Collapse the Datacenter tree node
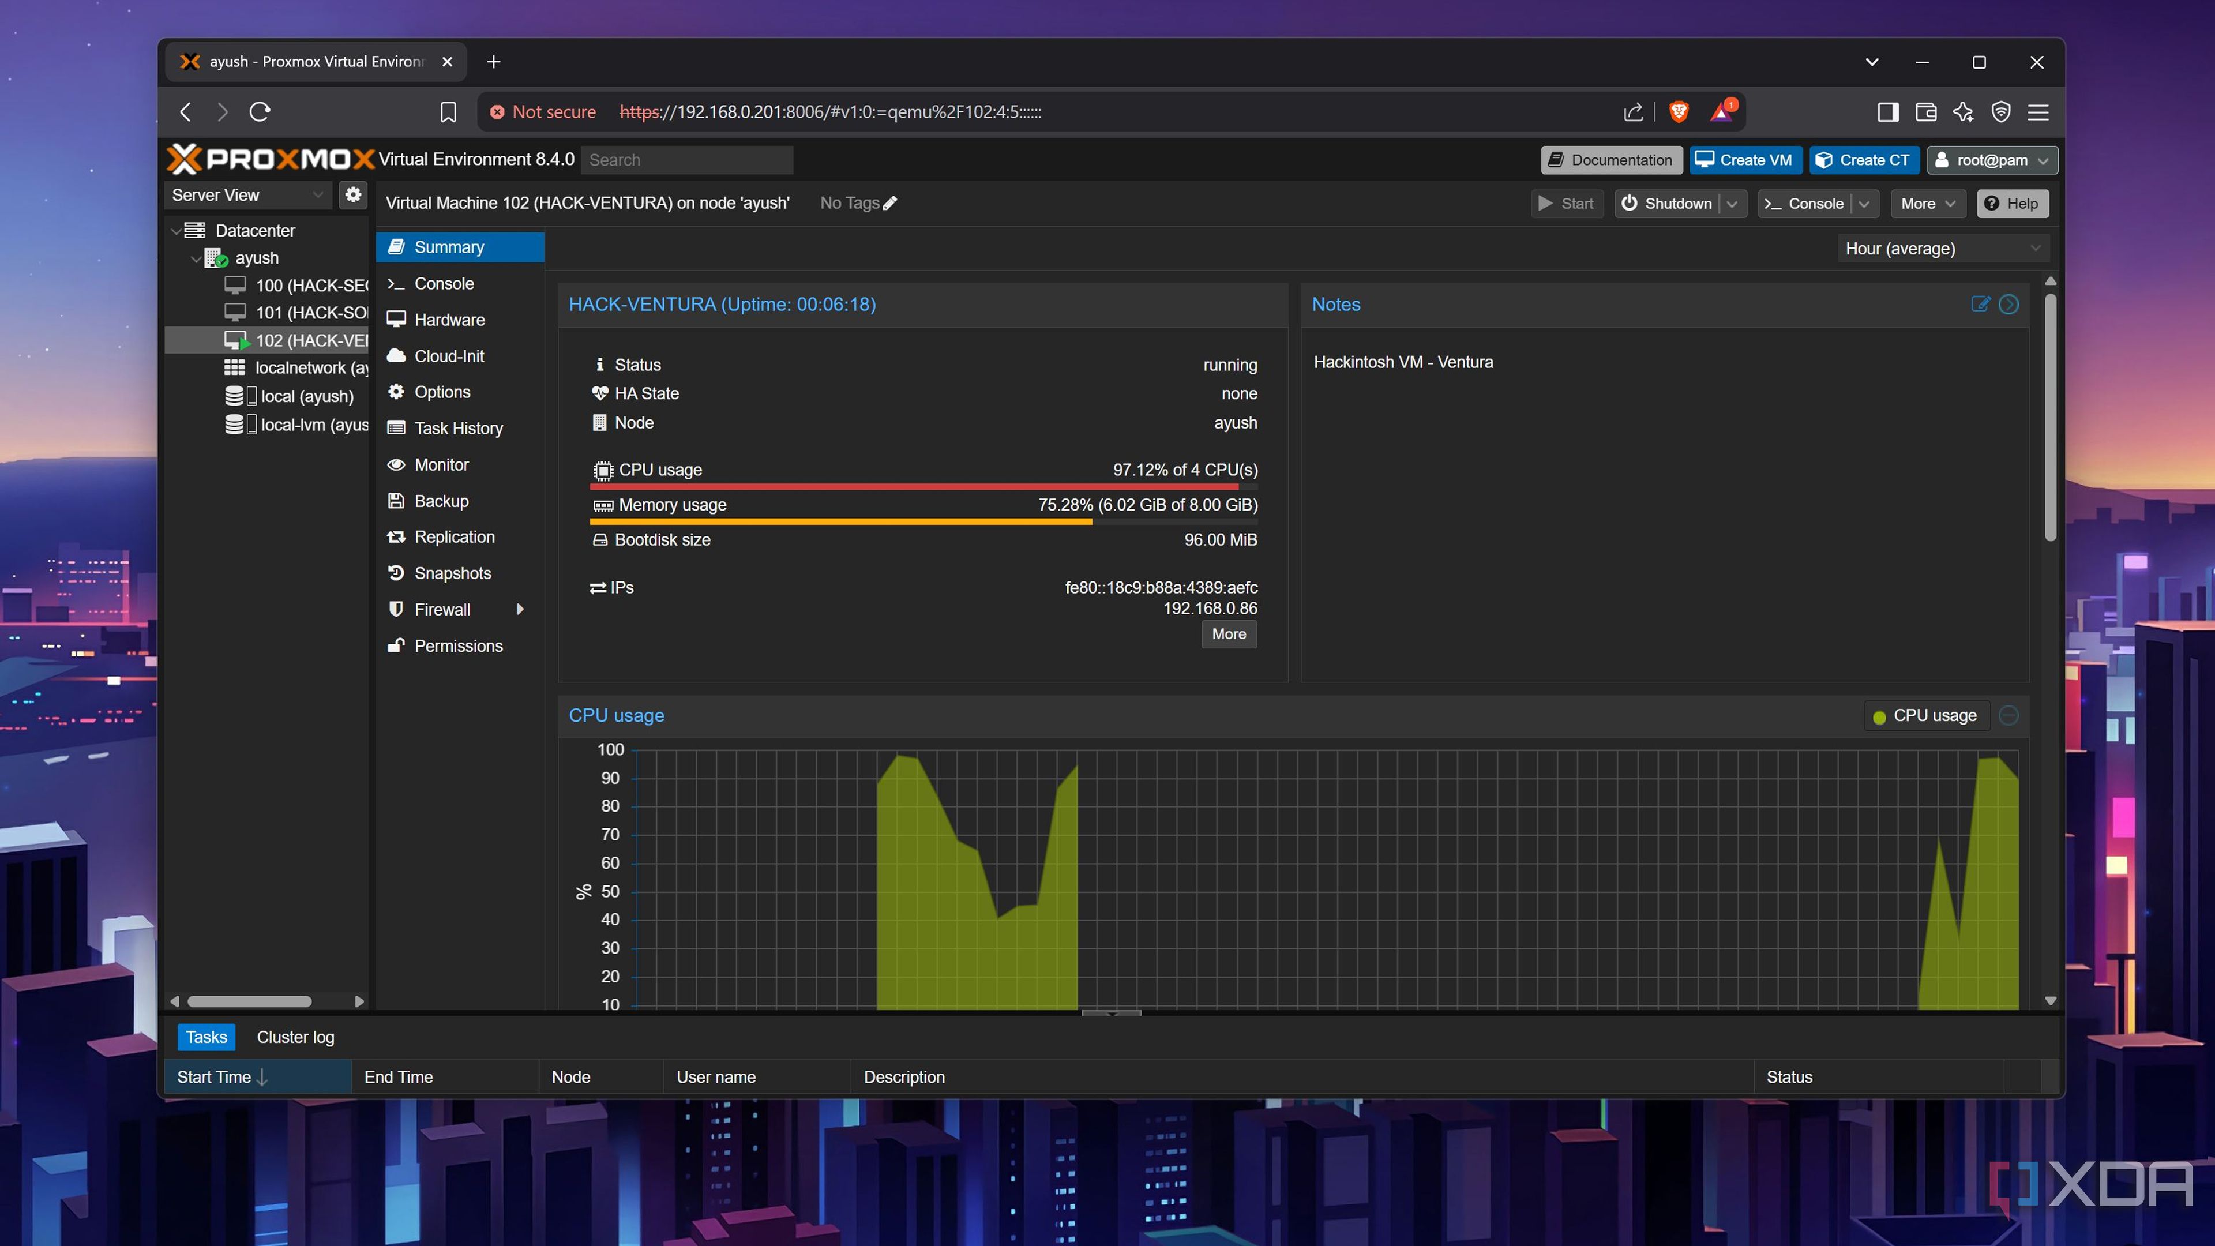The image size is (2215, 1246). (177, 231)
